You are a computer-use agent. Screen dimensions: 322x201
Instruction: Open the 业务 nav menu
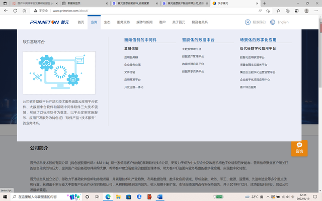pyautogui.click(x=94, y=22)
